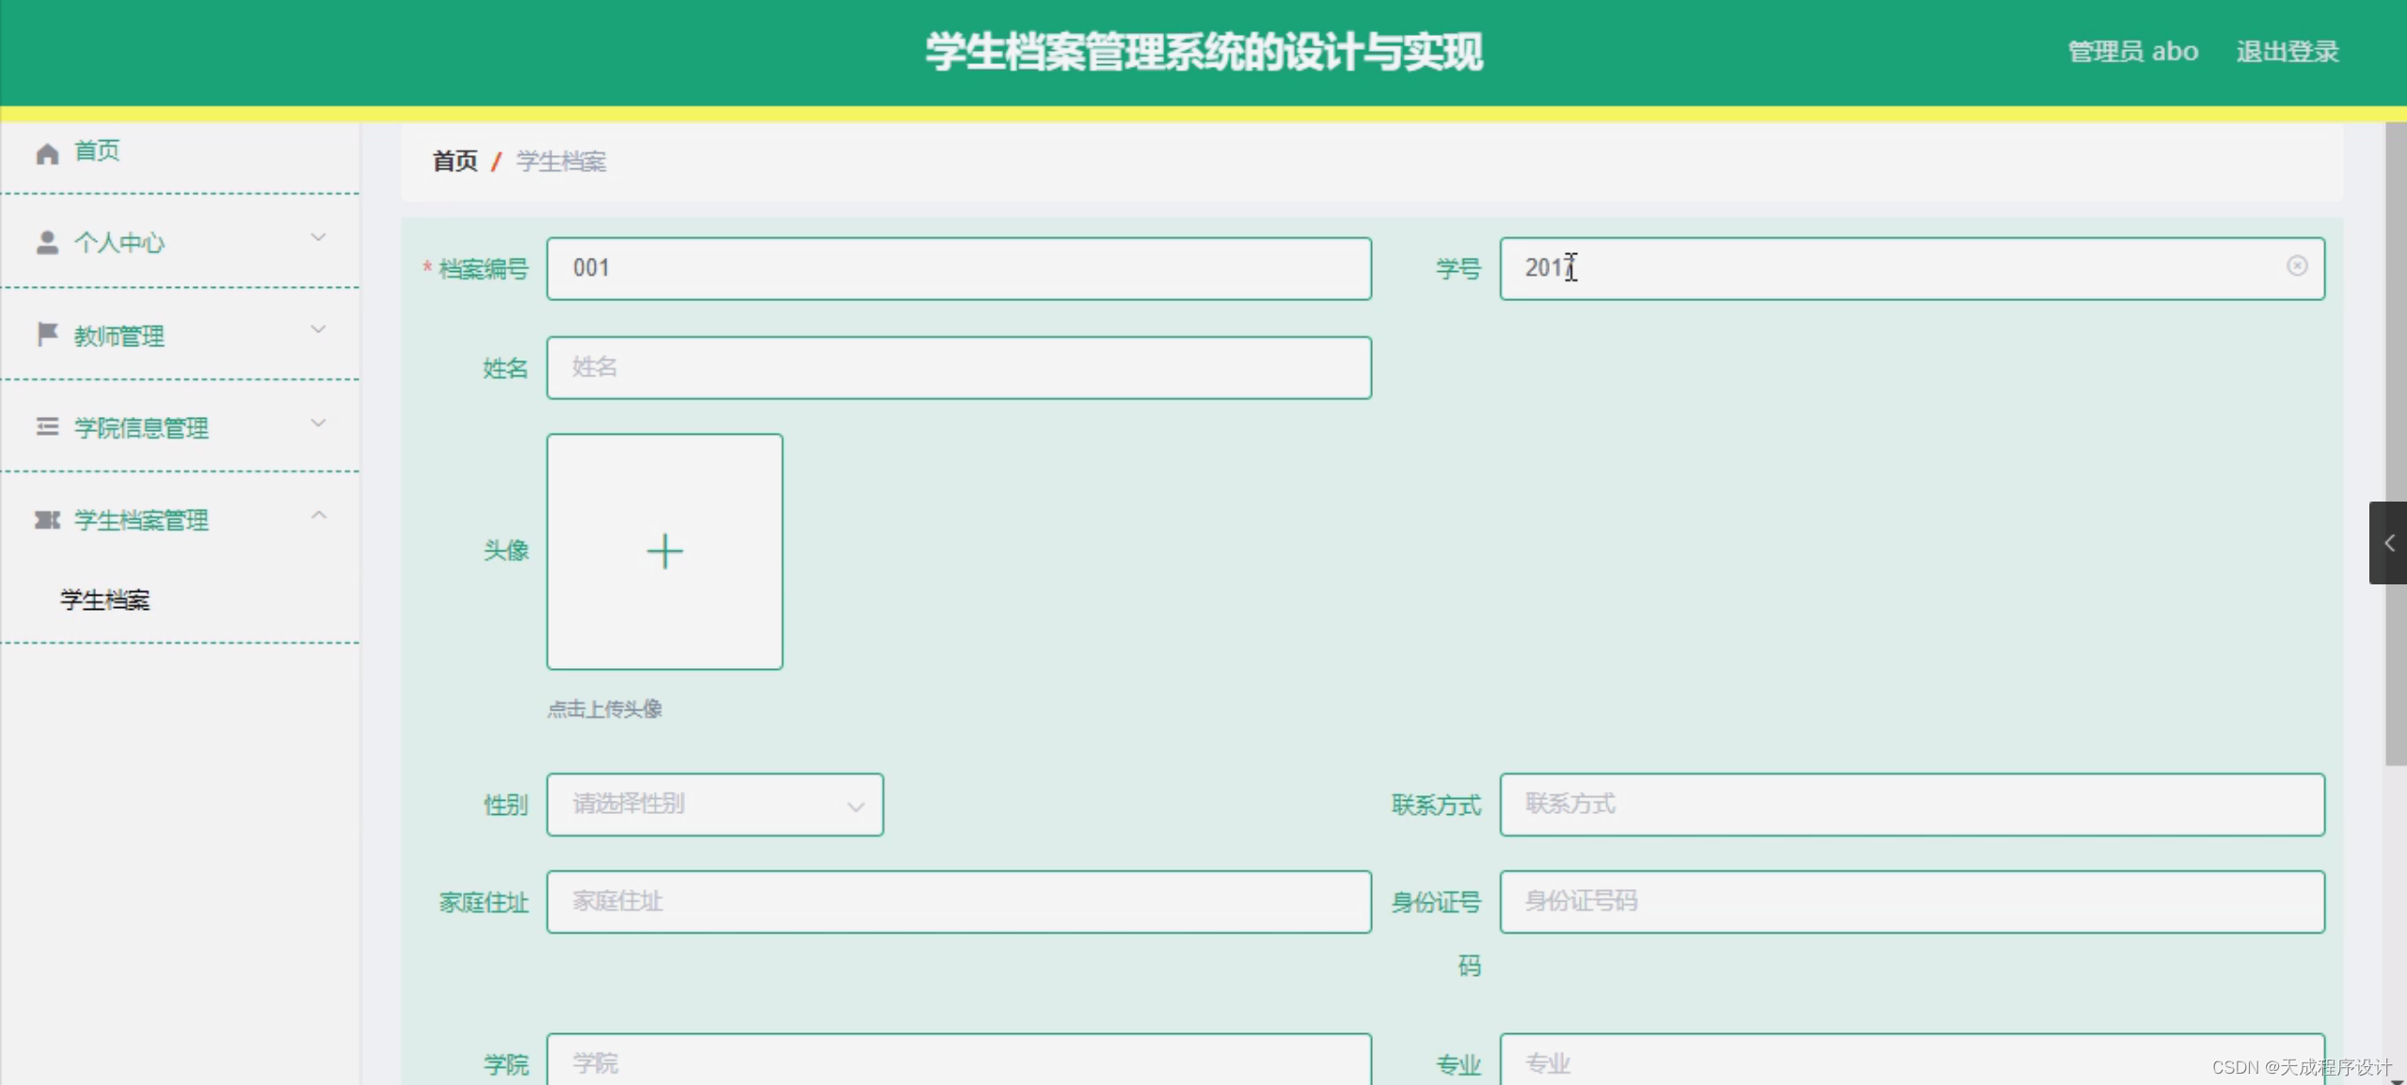Viewport: 2407px width, 1085px height.
Task: Expand the 教师管理 menu chevron
Action: click(318, 330)
